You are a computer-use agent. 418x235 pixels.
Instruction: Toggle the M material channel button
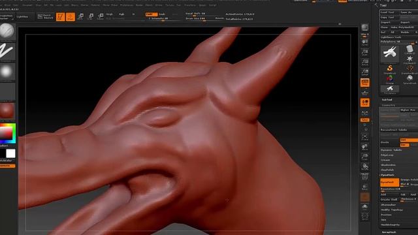[x=133, y=14]
